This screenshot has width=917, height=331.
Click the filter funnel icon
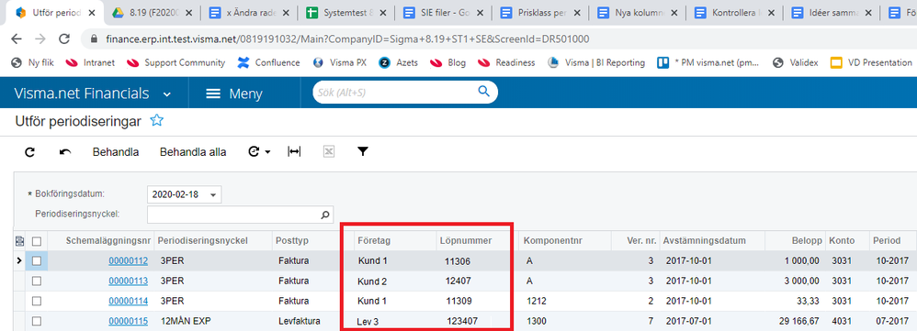pyautogui.click(x=363, y=152)
